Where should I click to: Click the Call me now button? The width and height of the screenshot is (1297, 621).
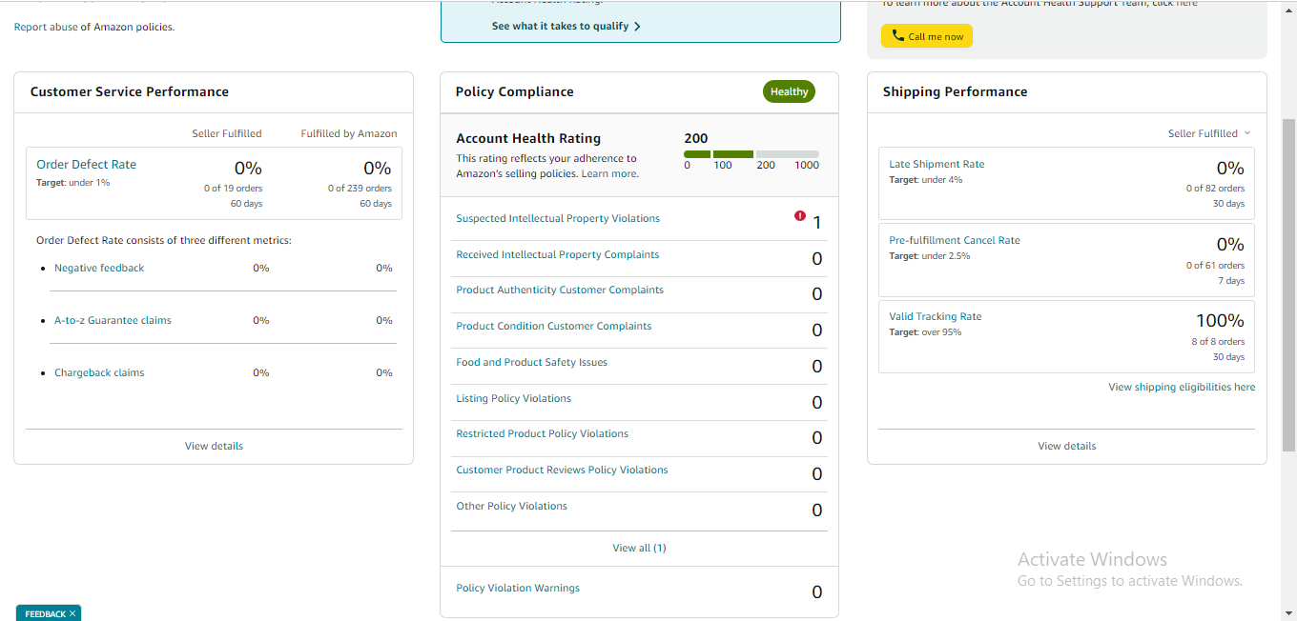click(x=926, y=36)
